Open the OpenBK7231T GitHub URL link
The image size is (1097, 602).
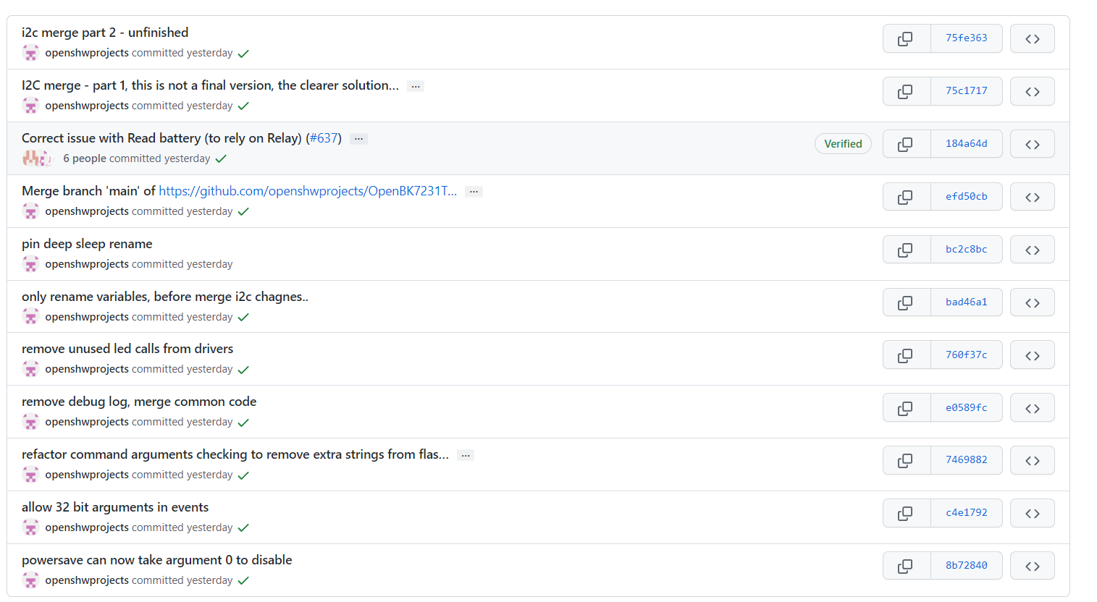(308, 191)
